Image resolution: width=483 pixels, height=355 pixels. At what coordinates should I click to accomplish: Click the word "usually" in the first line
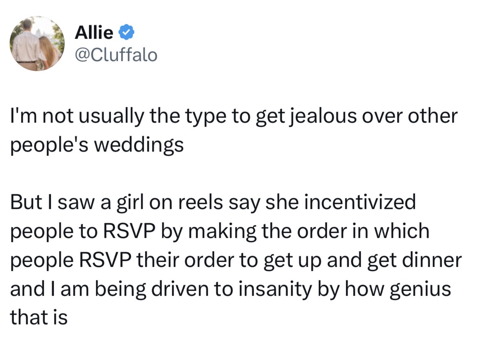pos(111,116)
